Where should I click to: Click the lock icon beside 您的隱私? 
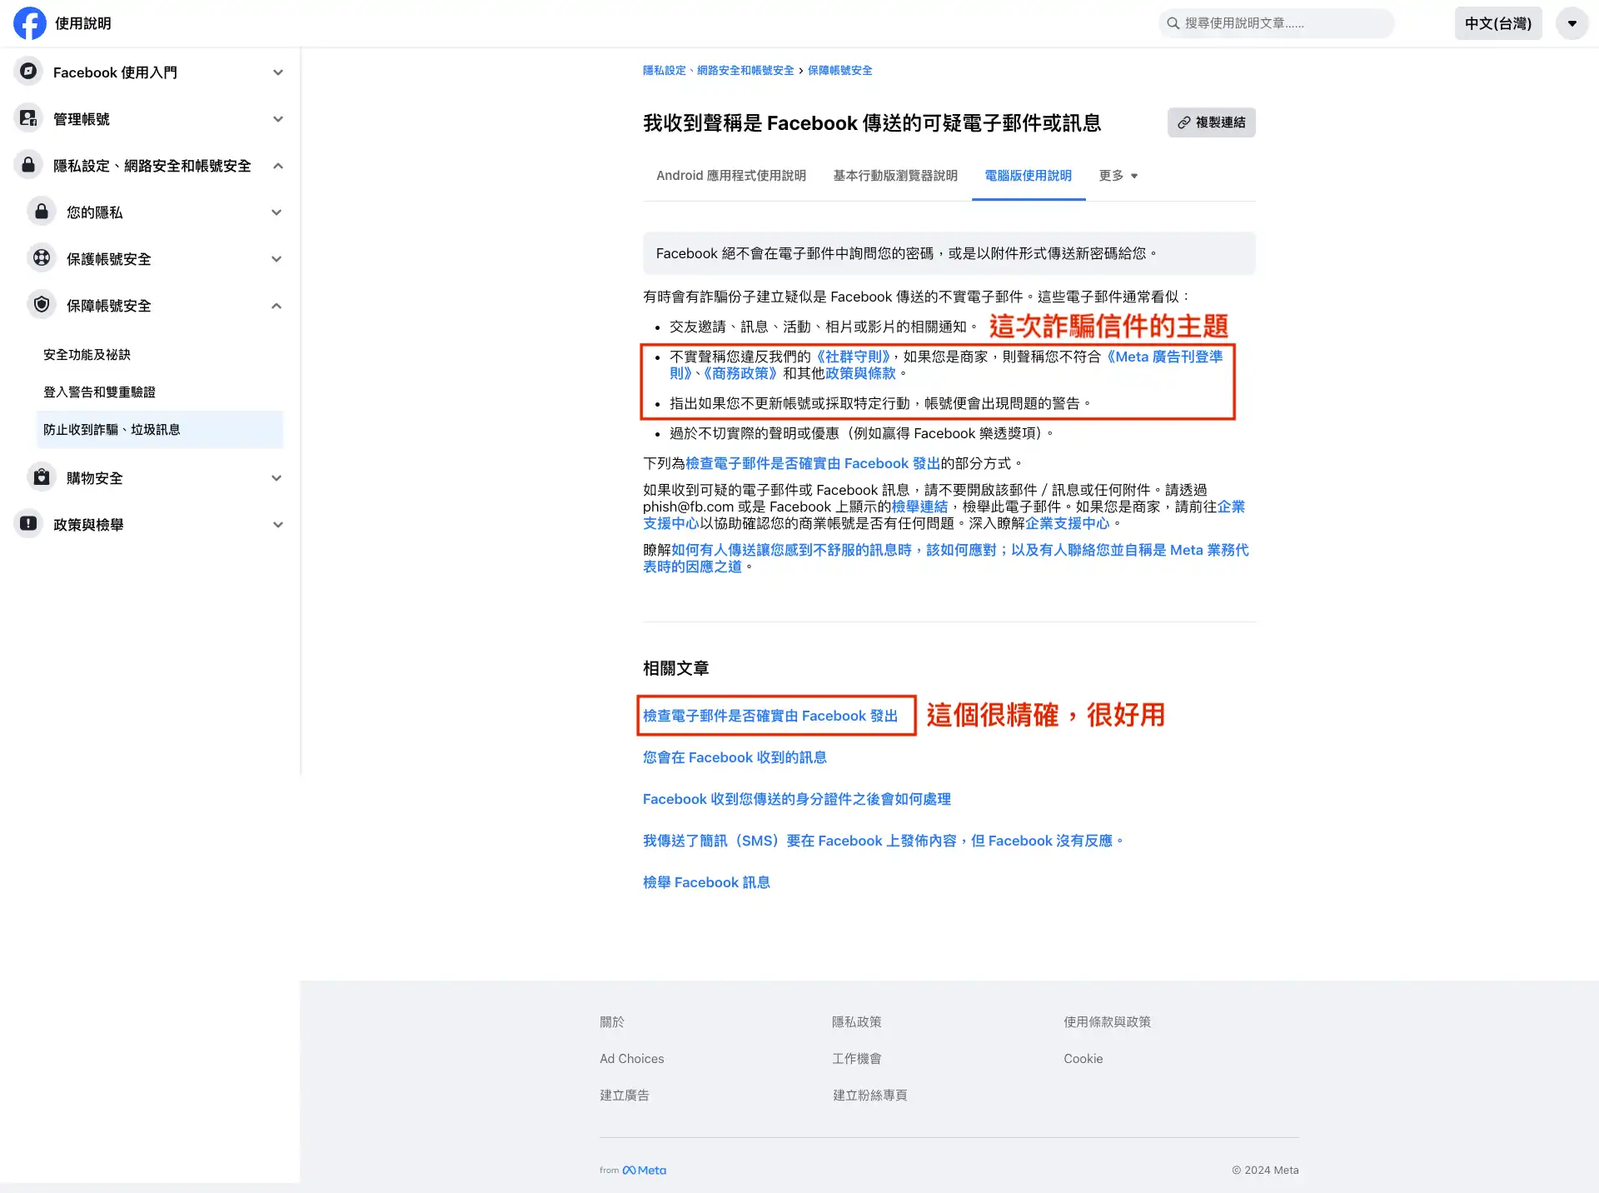(42, 212)
